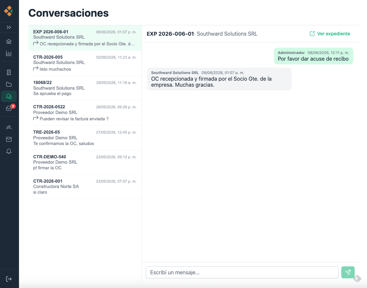Viewport: 367px width, 288px height.
Task: Click the 'Por favor dar acuse de recibo' message
Action: pos(313,56)
